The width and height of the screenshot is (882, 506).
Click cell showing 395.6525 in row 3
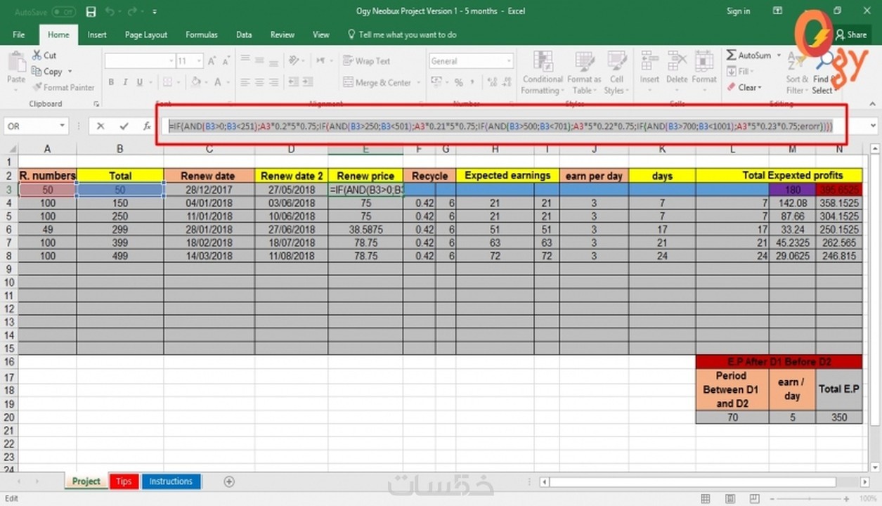point(838,190)
